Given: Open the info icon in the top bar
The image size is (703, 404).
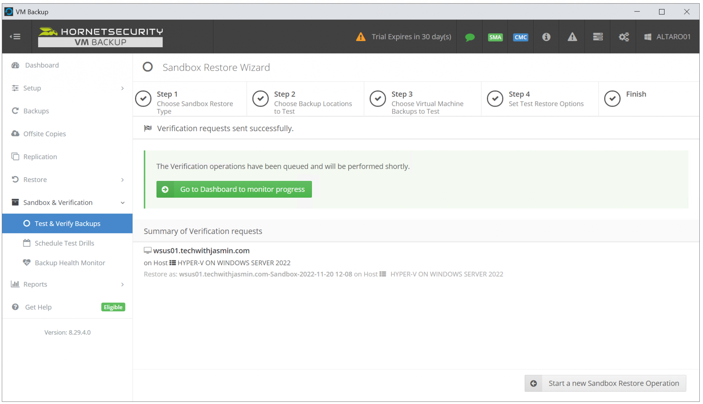Looking at the screenshot, I should (x=546, y=37).
